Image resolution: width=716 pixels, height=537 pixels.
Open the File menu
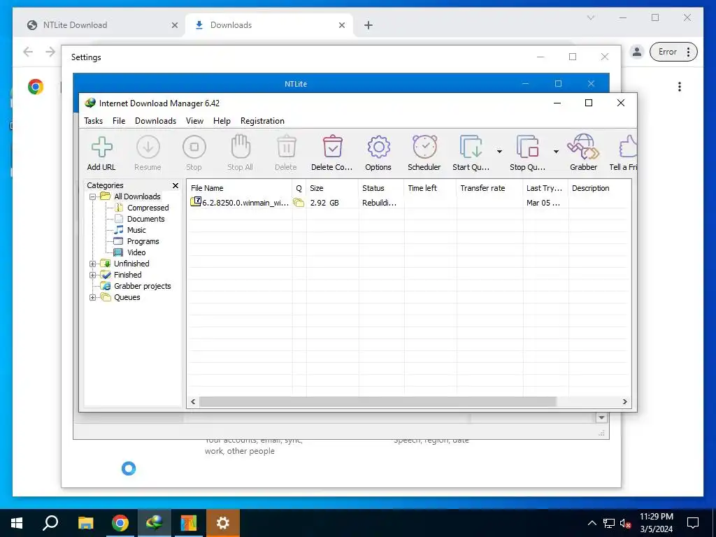click(119, 121)
